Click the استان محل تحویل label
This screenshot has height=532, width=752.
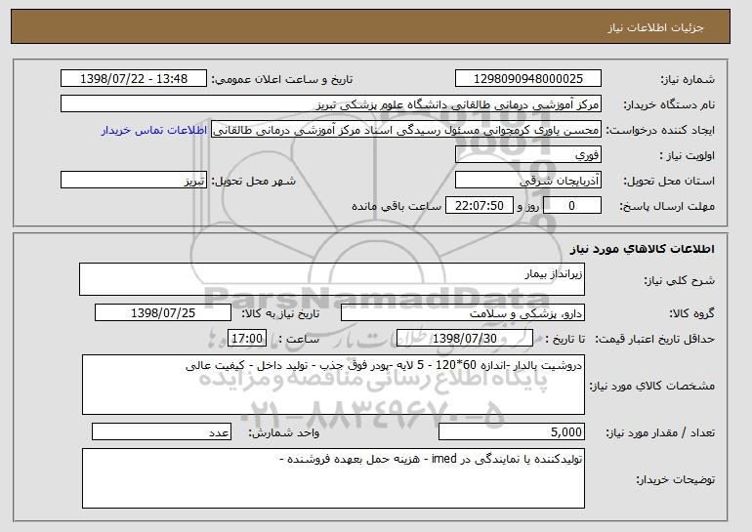669,182
